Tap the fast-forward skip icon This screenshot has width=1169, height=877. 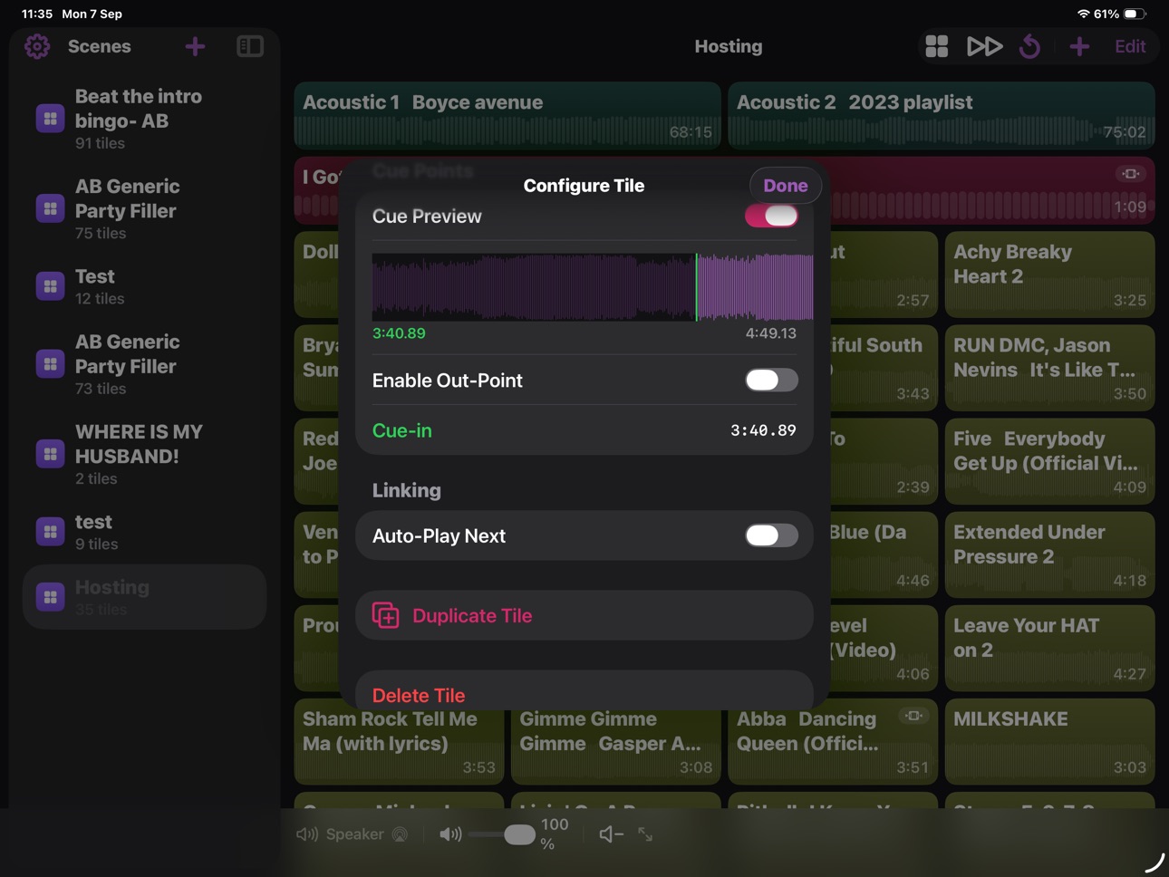pos(984,46)
